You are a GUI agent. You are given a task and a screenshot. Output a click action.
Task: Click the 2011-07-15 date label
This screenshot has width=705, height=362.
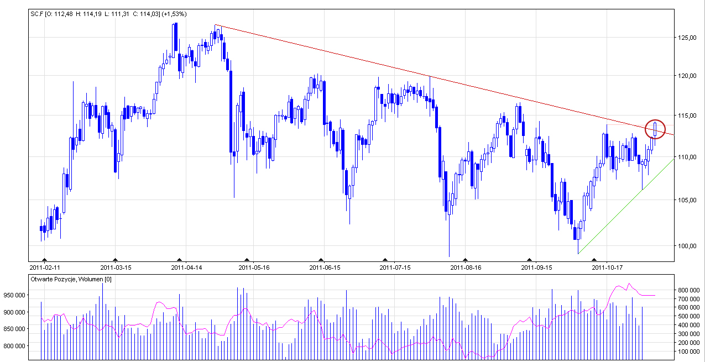[x=395, y=267]
